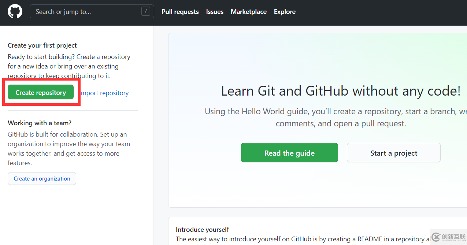Focus the Search or jump to field

92,12
